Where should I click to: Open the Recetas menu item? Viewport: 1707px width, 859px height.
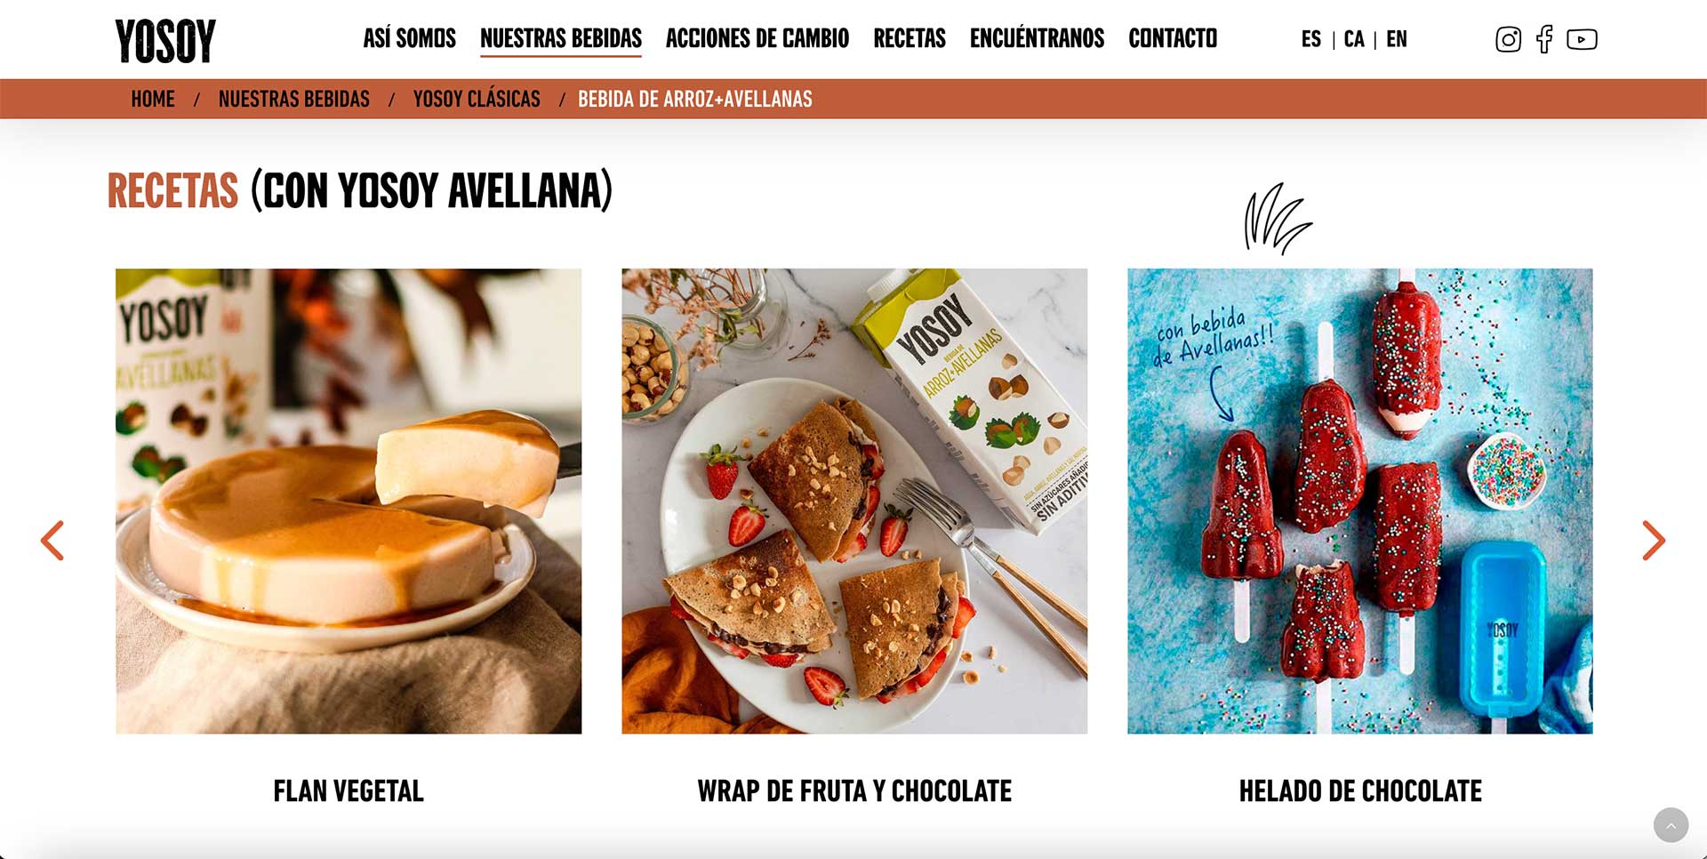(x=910, y=38)
